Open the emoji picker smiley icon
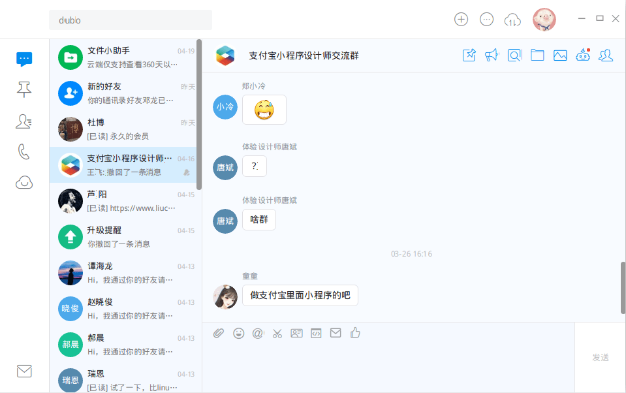This screenshot has height=393, width=626. [x=239, y=333]
